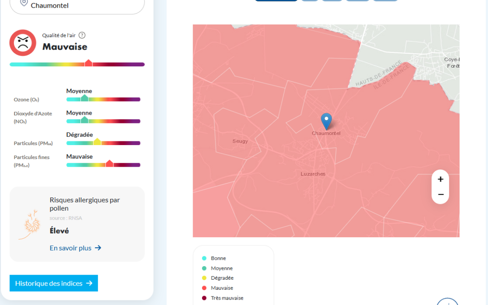Click the Élevé pollen risk level text
488x305 pixels.
(59, 230)
